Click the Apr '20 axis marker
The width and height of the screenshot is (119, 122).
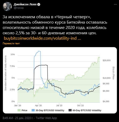point(38,105)
